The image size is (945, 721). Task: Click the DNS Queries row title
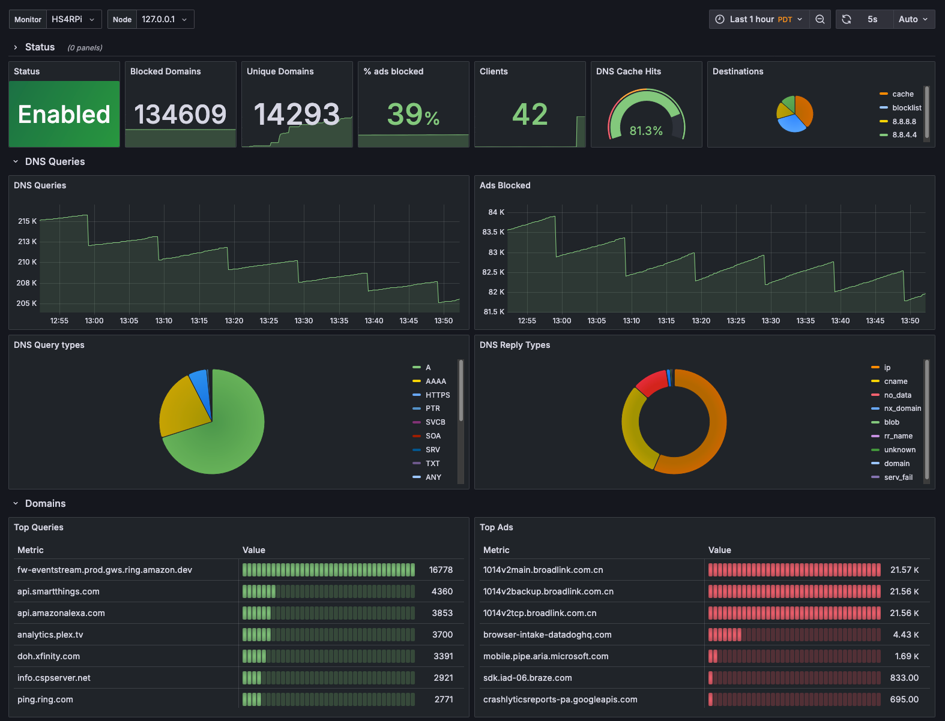click(55, 161)
